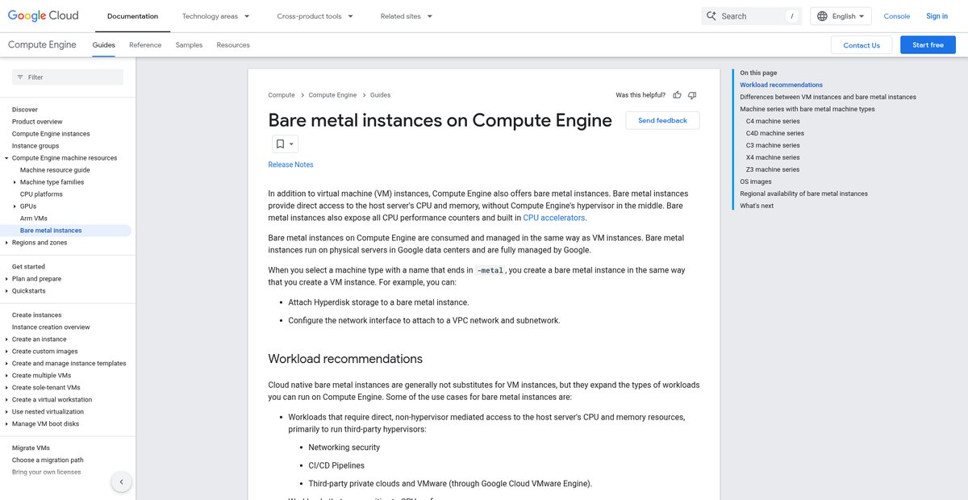Screen dimensions: 968x500
Task: Jump to OS images section
Action: click(756, 181)
